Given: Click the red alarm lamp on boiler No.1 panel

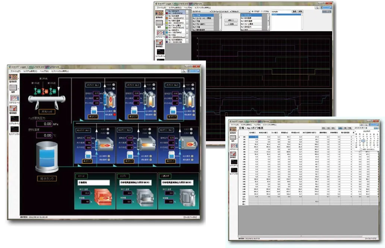Looking at the screenshot, I should coord(115,115).
